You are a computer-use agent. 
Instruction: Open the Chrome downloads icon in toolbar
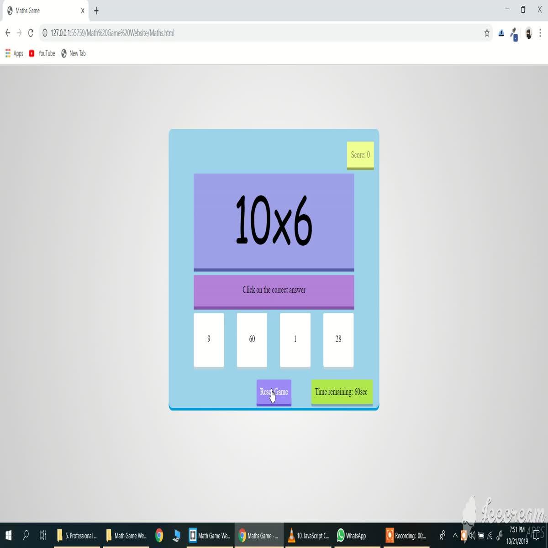(501, 33)
